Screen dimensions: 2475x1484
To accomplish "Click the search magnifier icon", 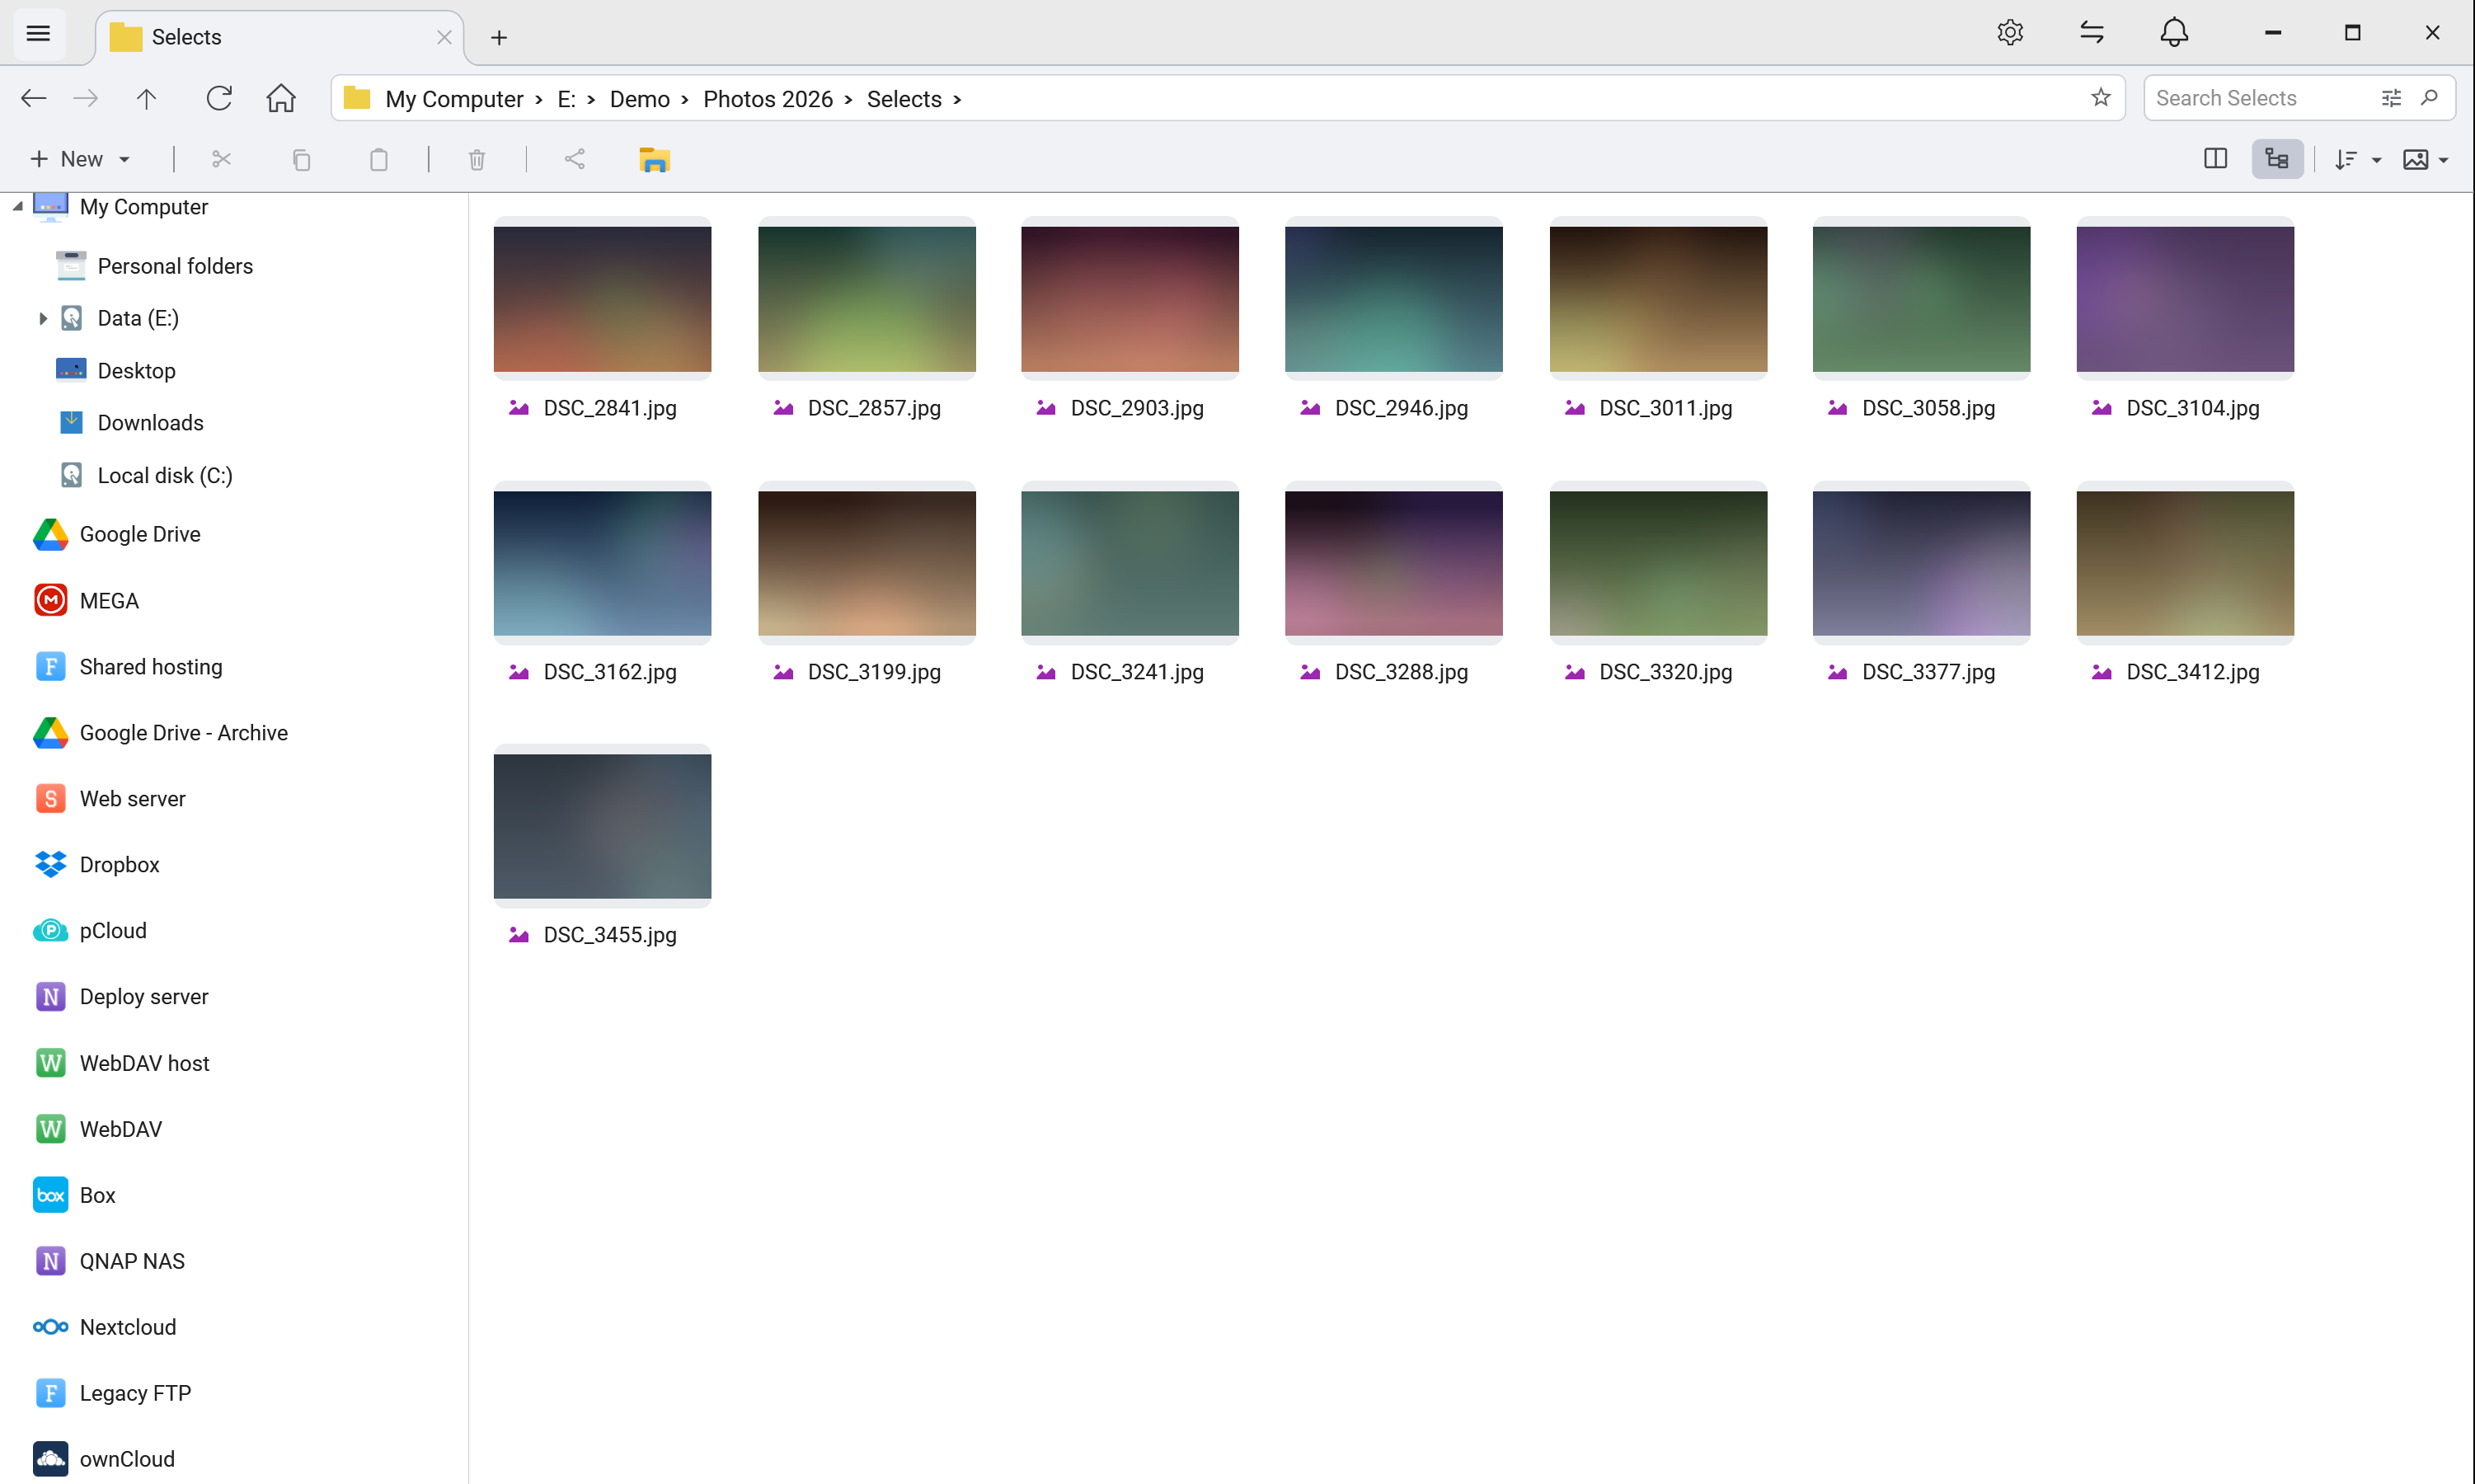I will tap(2430, 98).
